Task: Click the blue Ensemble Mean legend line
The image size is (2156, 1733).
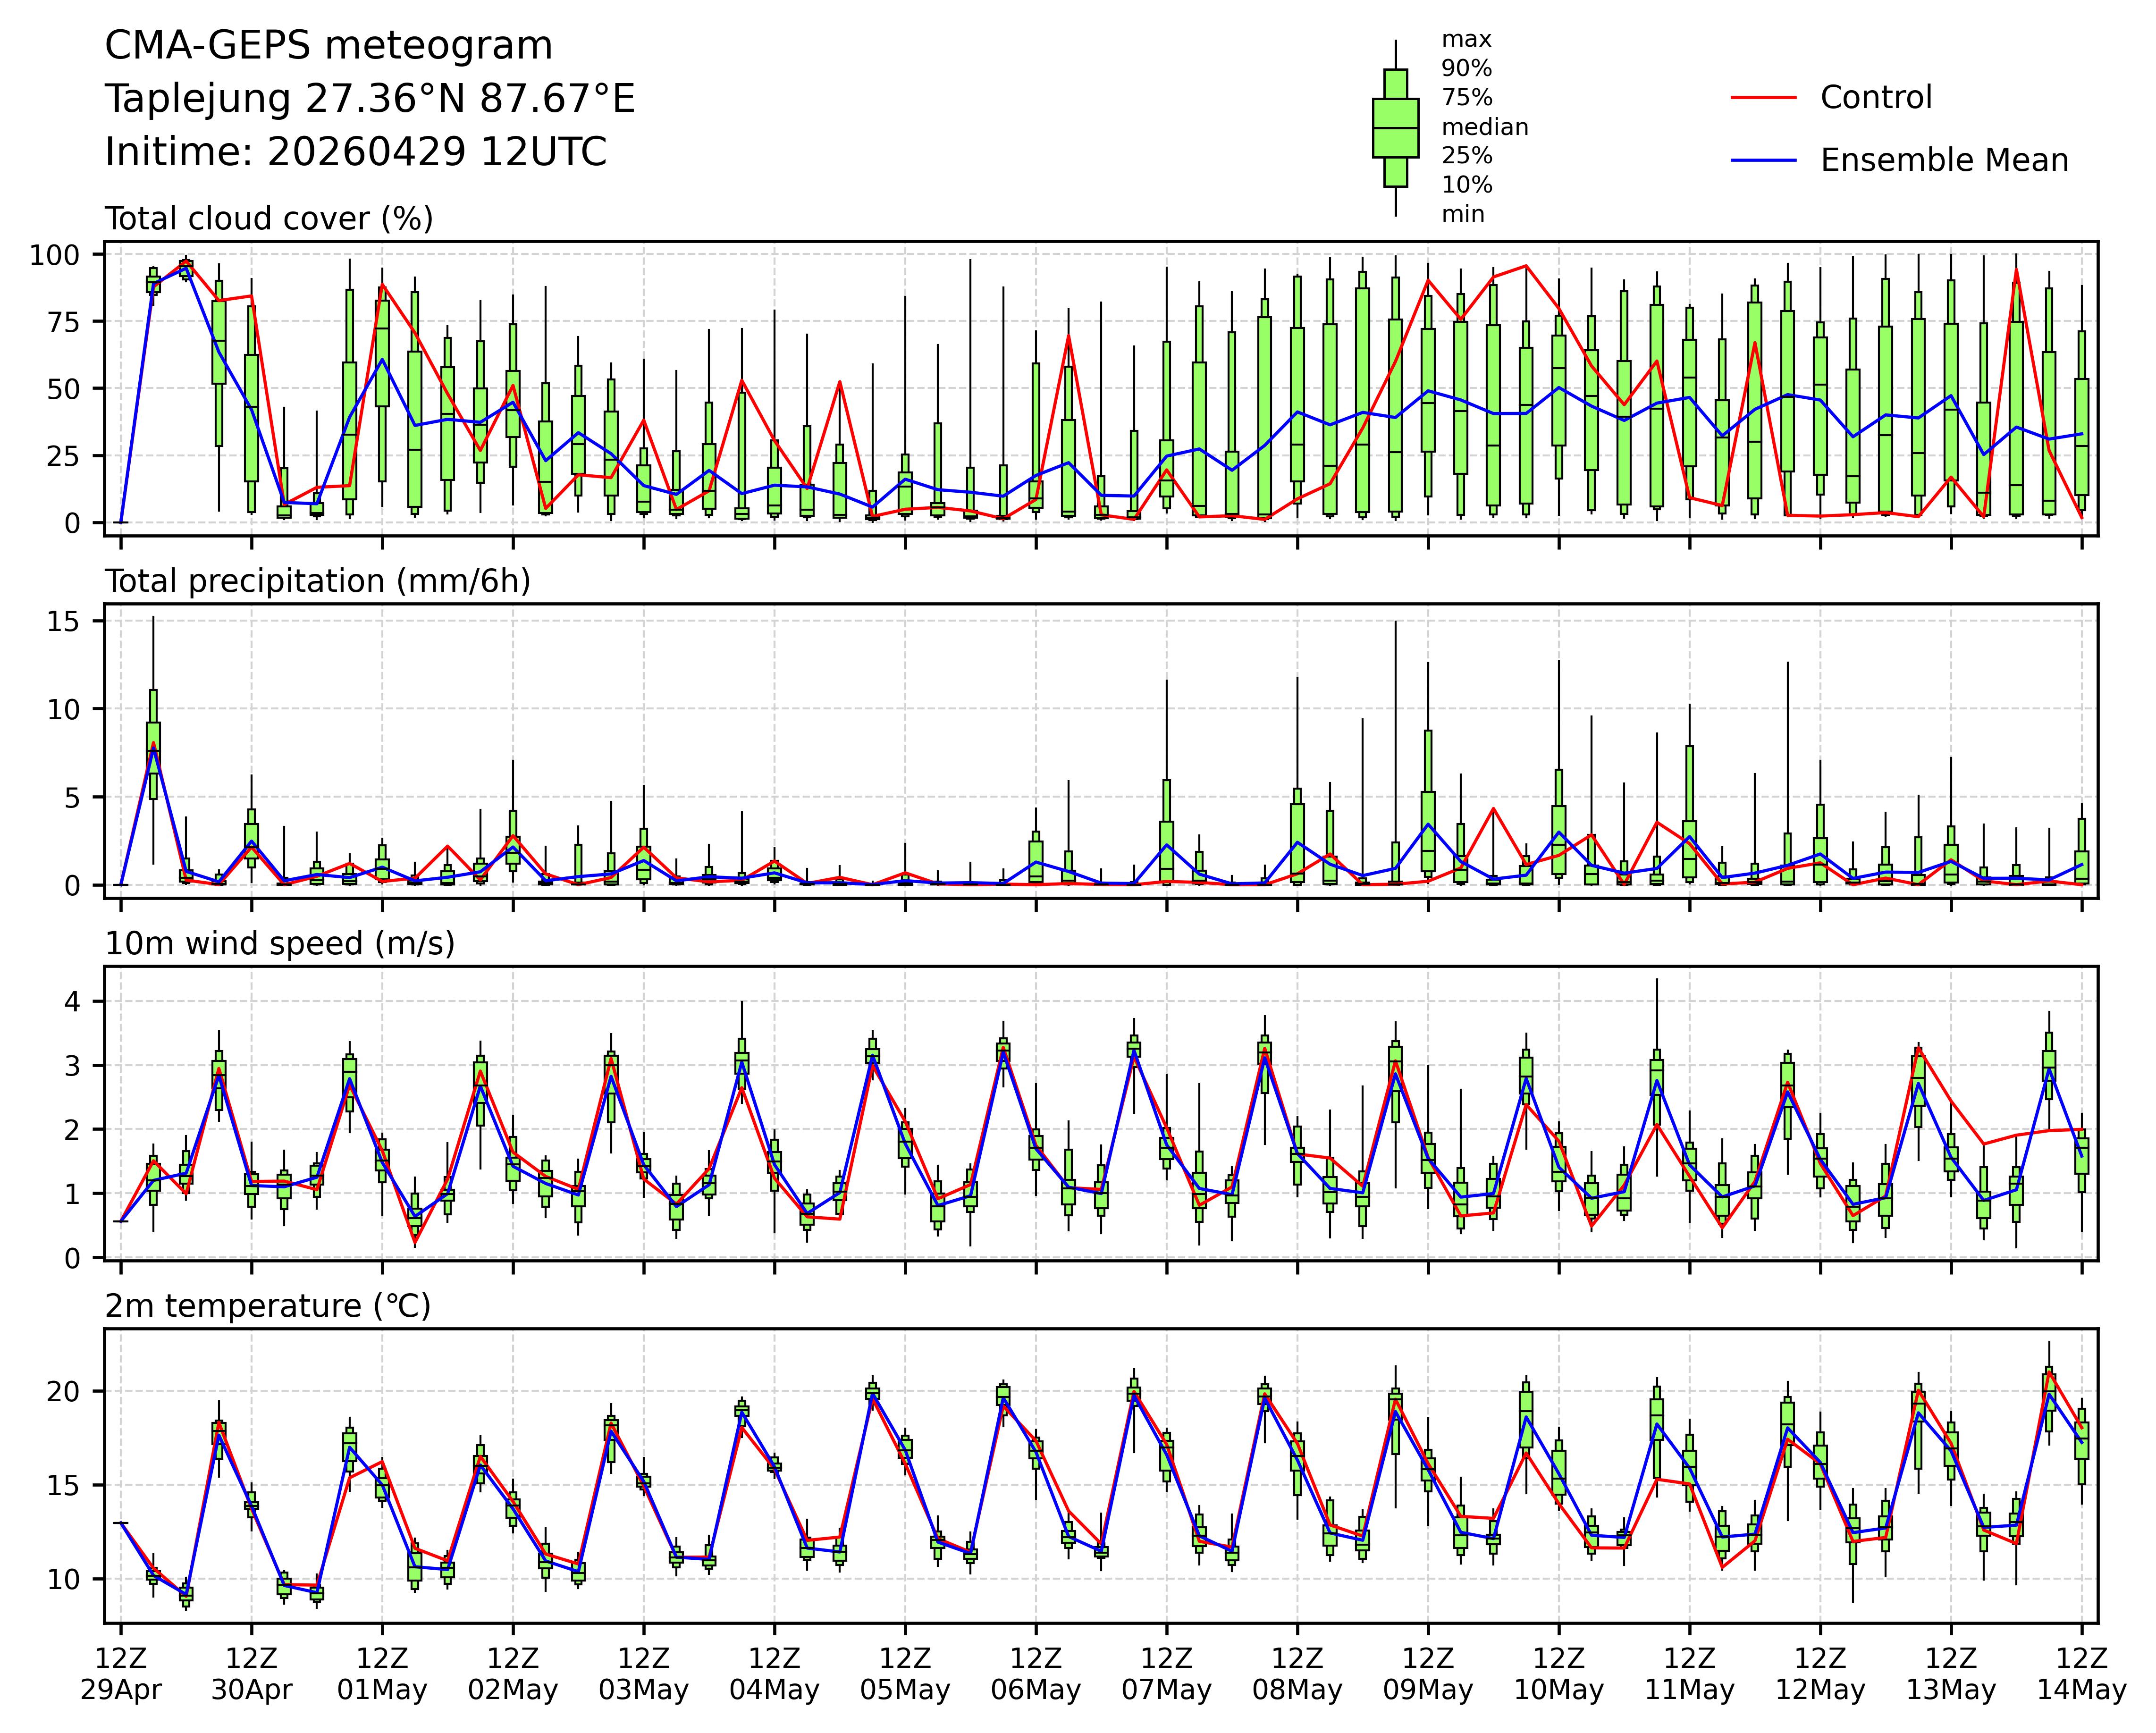Action: (1764, 161)
